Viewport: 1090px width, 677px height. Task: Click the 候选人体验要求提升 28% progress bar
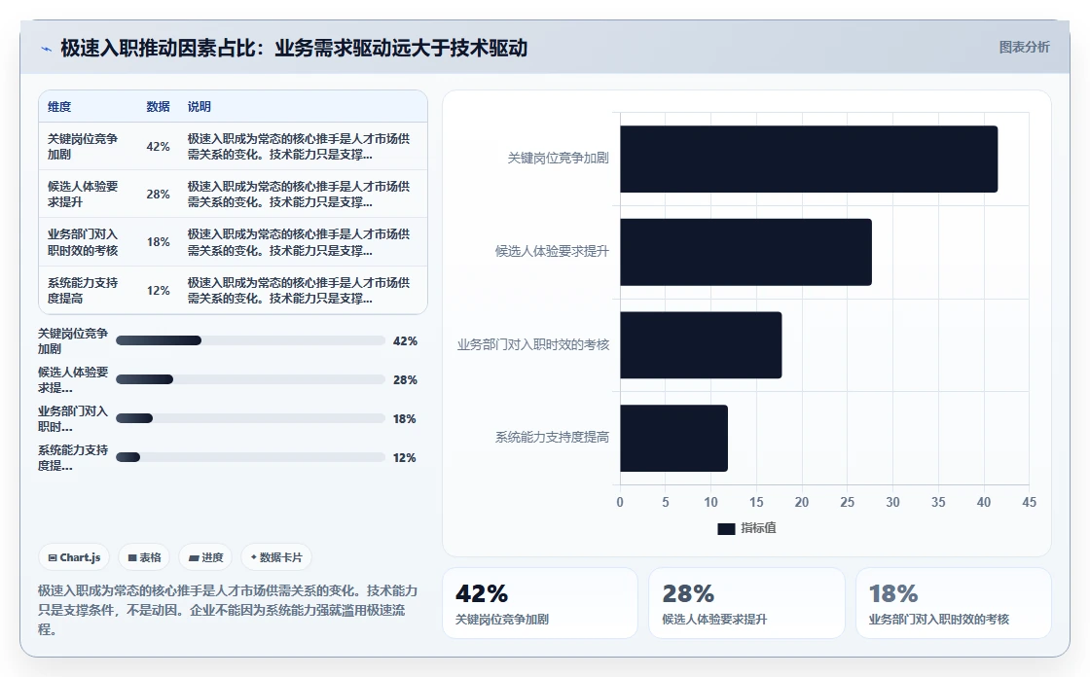[x=250, y=379]
